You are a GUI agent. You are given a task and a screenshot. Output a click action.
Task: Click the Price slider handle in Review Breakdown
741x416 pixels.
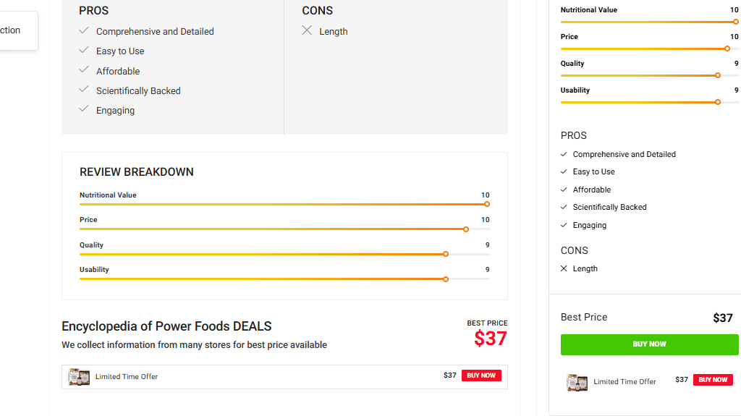[x=466, y=229]
